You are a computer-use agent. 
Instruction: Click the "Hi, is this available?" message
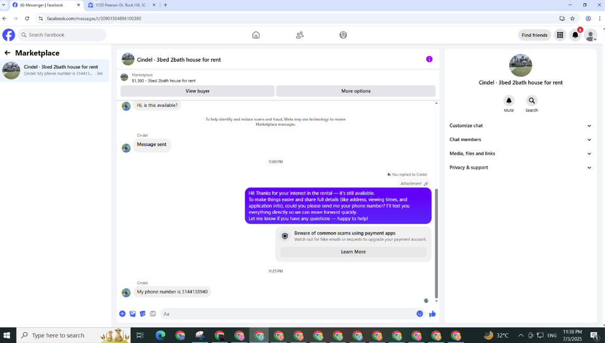[157, 105]
